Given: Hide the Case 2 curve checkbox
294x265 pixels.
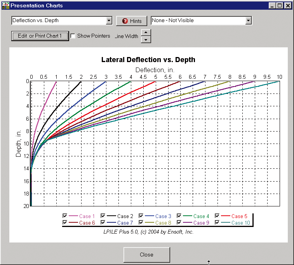Looking at the screenshot, I should click(x=103, y=216).
